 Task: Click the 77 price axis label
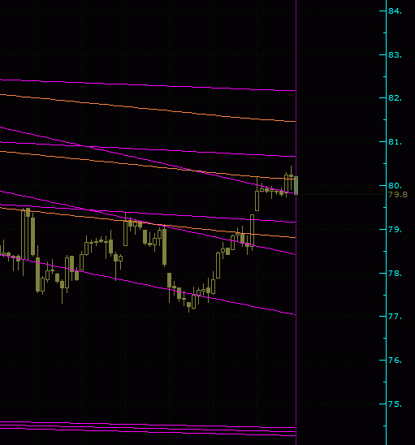396,317
